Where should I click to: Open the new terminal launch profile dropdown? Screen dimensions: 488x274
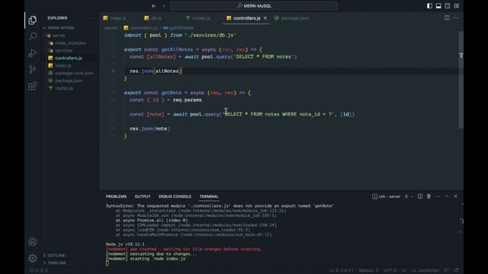pyautogui.click(x=412, y=196)
